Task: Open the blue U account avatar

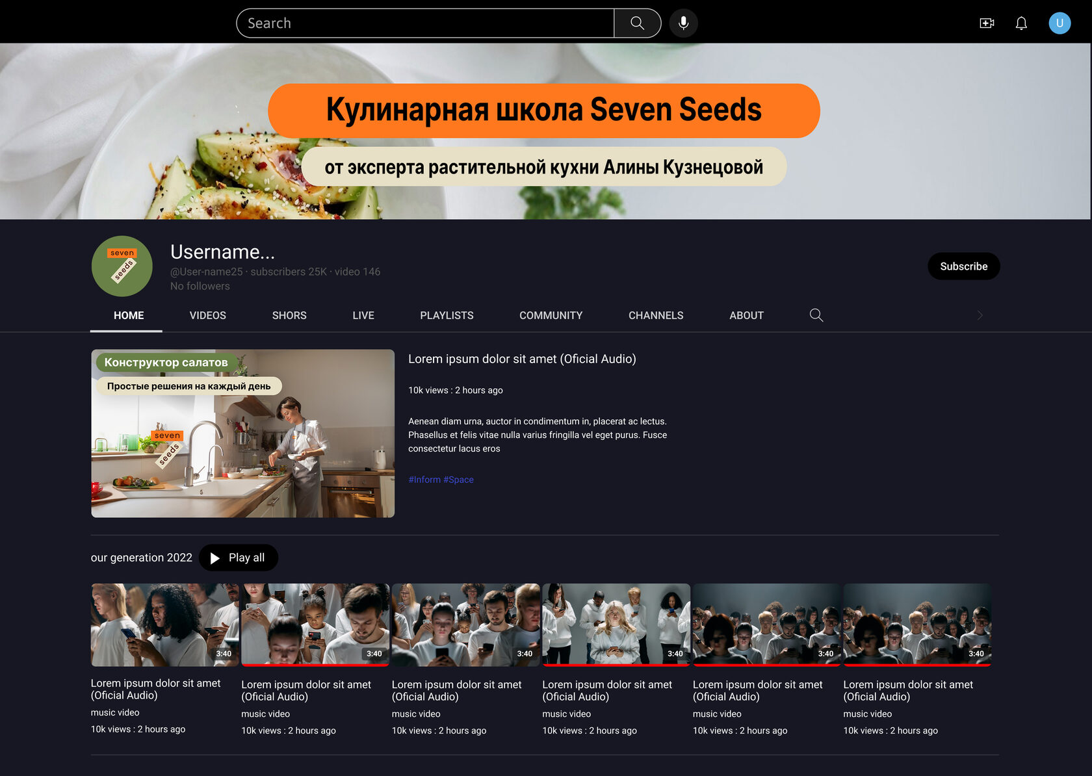Action: 1059,23
